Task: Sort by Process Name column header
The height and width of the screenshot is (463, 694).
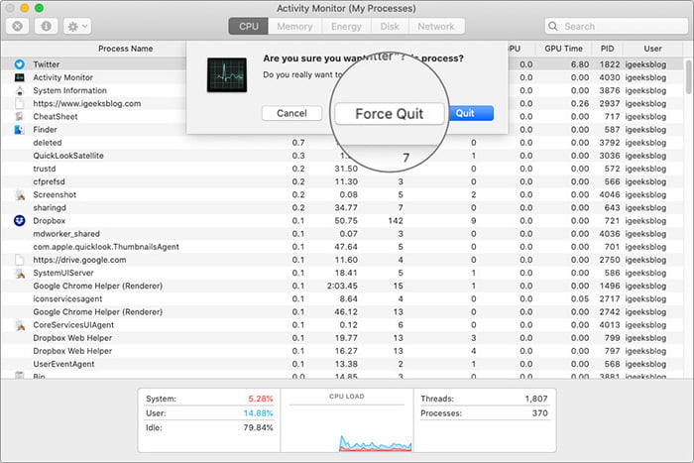Action: click(x=125, y=49)
